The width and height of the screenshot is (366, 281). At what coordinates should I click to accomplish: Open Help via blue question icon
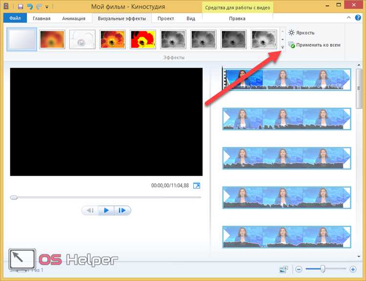pyautogui.click(x=358, y=18)
